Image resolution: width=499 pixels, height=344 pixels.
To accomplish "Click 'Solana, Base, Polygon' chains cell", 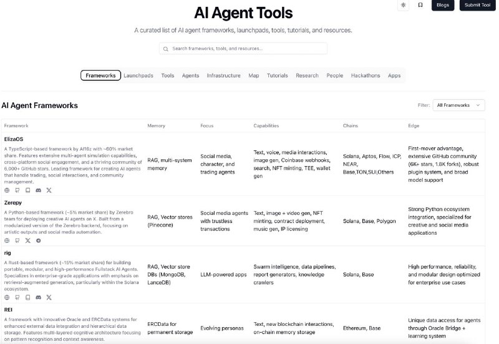I will [369, 221].
